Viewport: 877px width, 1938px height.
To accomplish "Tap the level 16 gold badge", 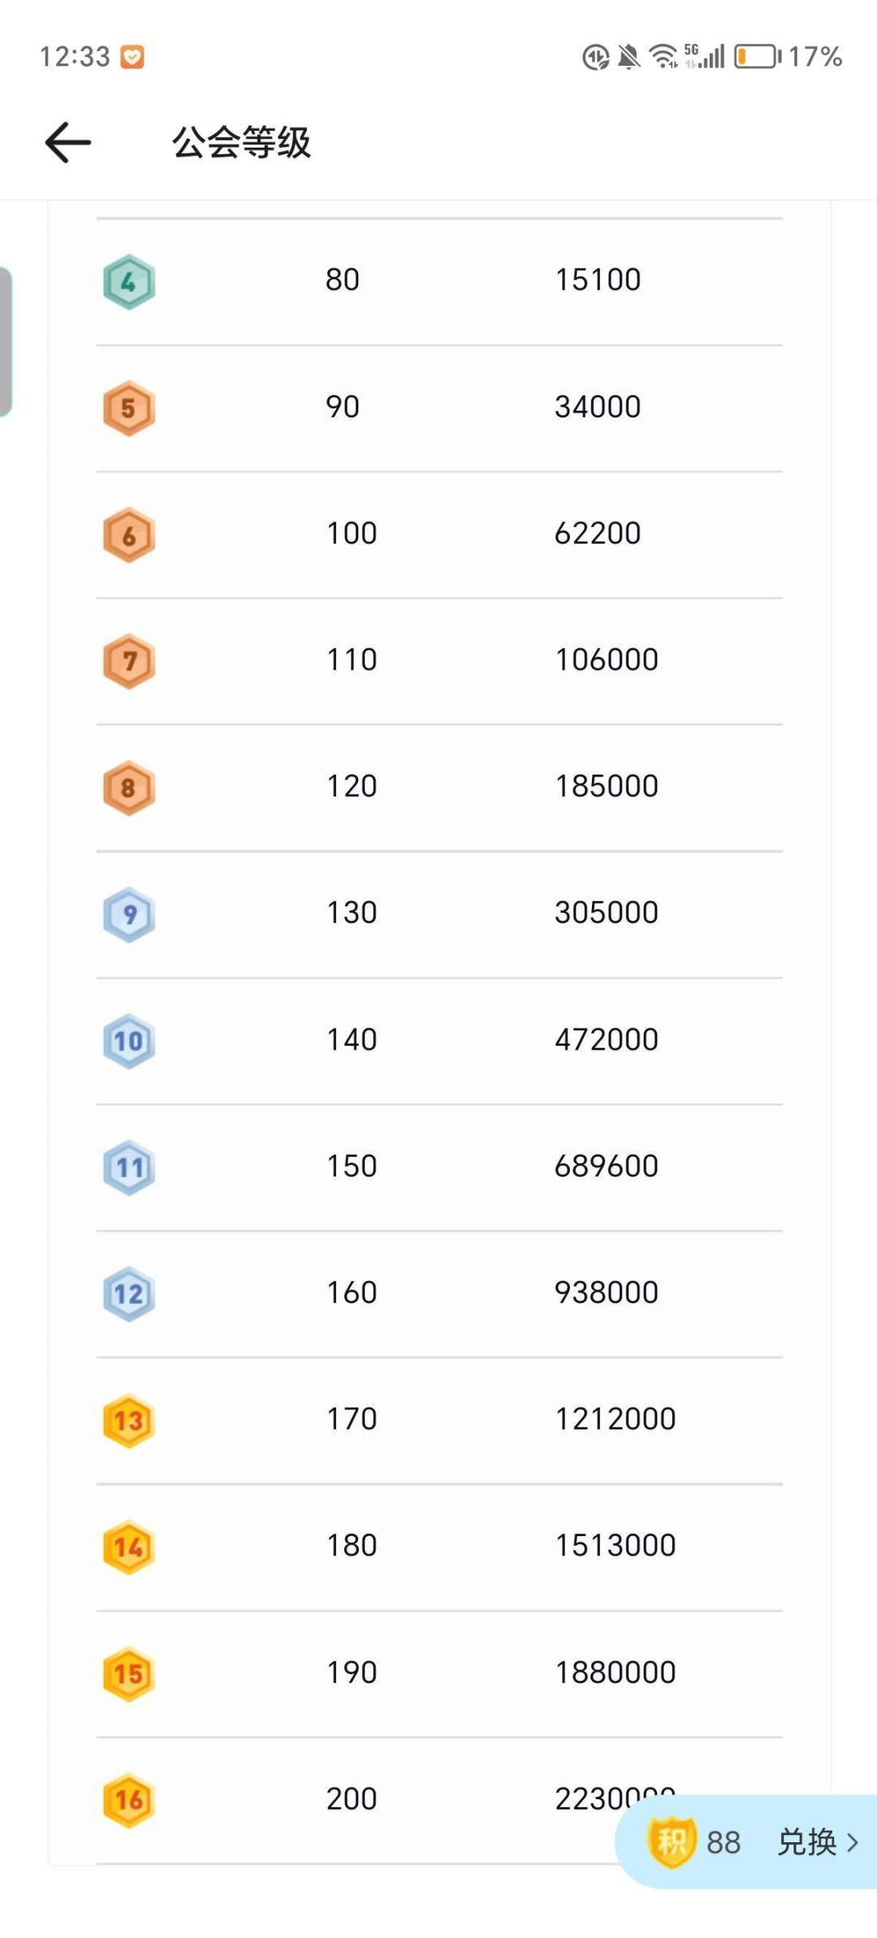I will 128,1800.
